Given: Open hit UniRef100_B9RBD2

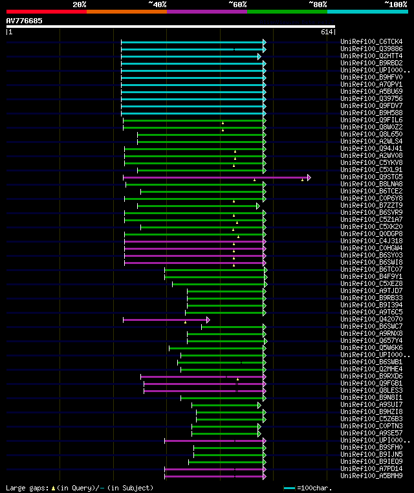Looking at the screenshot, I should click(371, 63).
